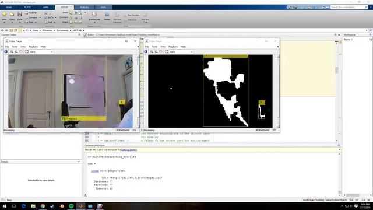This screenshot has width=373, height=210.
Task: Click the info icon in the left Video Player
Action: tap(6, 52)
